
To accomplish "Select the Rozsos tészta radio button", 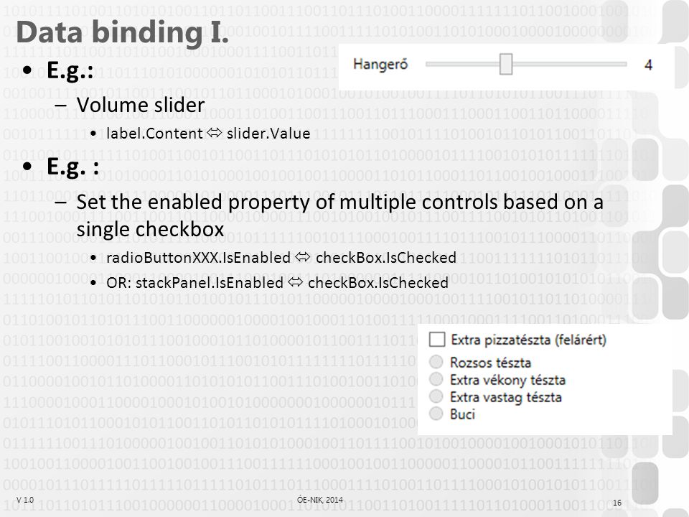I will [x=436, y=362].
